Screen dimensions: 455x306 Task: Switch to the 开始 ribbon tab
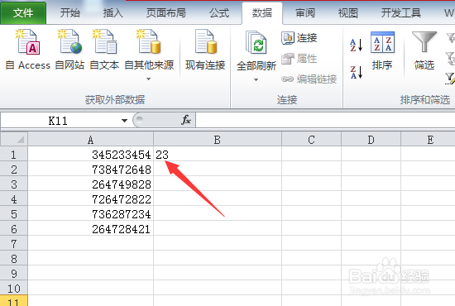click(70, 13)
